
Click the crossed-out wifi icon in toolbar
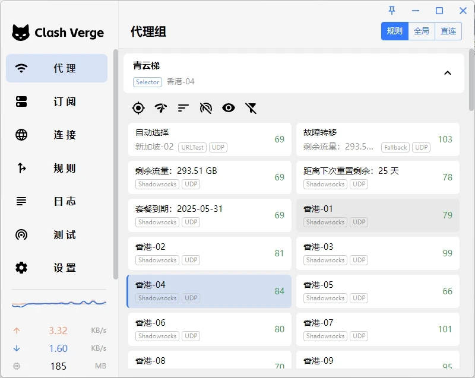click(x=206, y=107)
